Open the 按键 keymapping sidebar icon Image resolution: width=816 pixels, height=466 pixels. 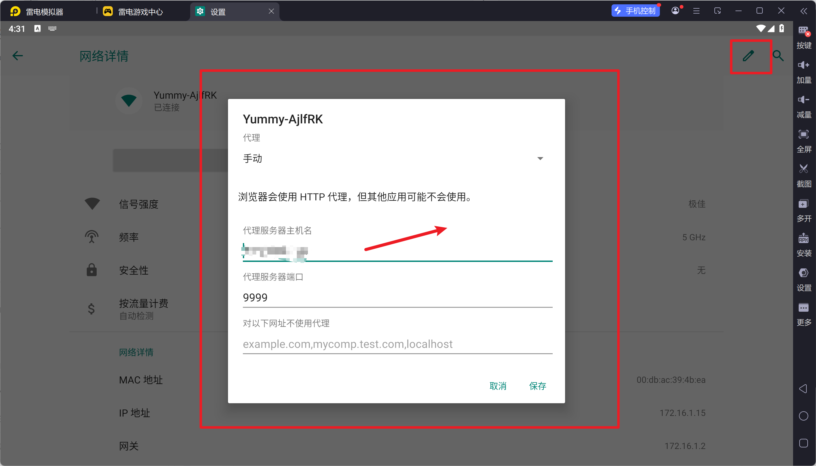click(x=804, y=37)
